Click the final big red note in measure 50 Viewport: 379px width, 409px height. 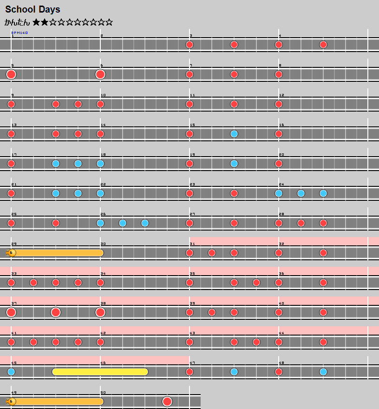coord(167,402)
